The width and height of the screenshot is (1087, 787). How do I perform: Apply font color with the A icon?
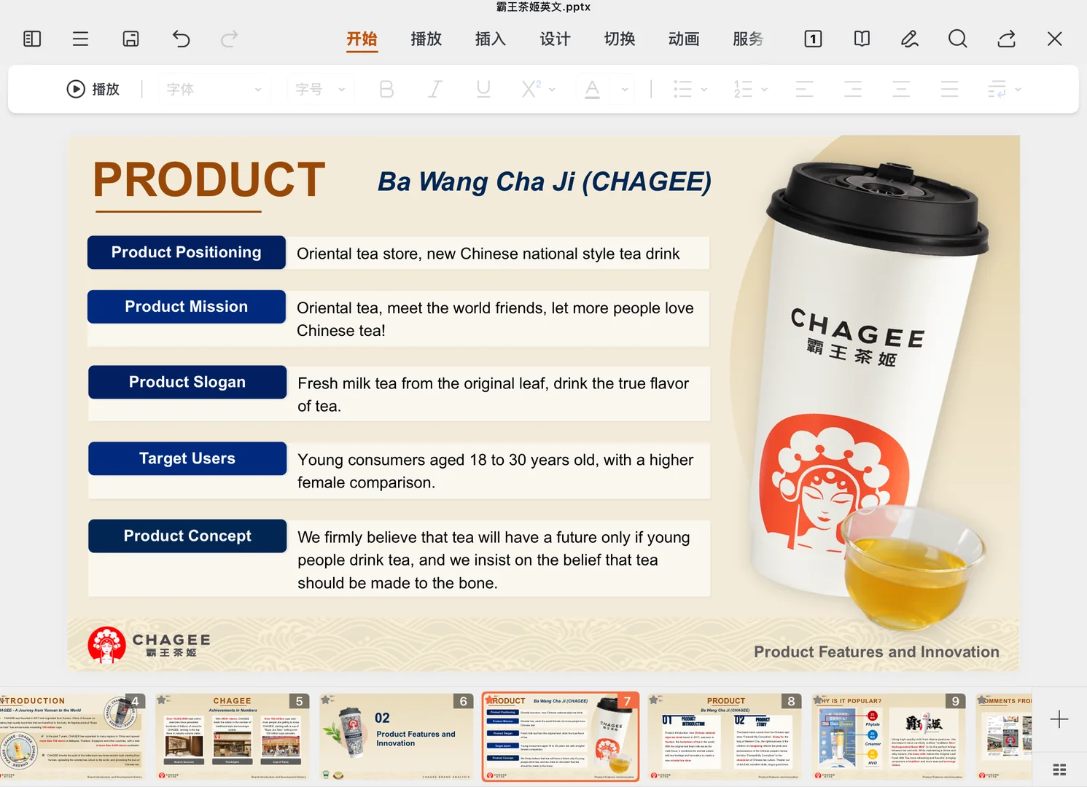pos(593,89)
